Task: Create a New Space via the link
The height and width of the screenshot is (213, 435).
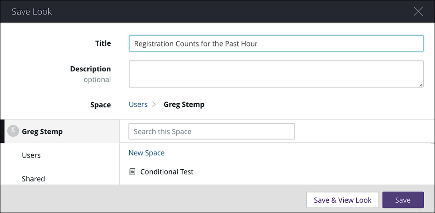Action: [147, 153]
